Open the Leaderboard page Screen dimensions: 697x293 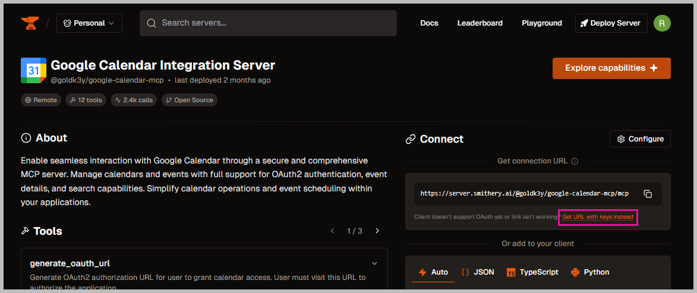tap(480, 23)
